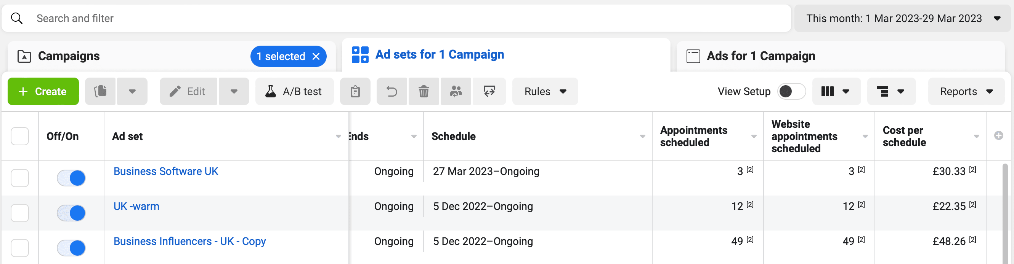This screenshot has width=1014, height=264.
Task: Open the Ads for 1 Campaign tab
Action: pyautogui.click(x=760, y=56)
